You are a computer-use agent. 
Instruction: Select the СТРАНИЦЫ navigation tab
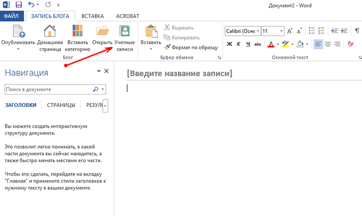pos(61,105)
